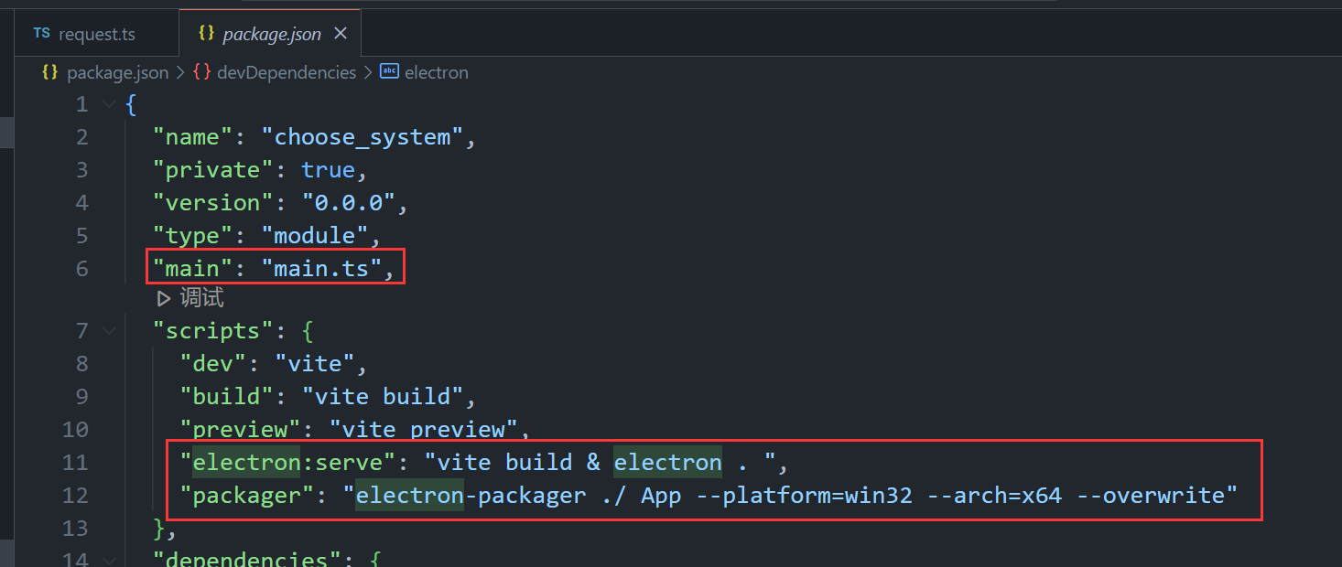Expand the dependencies block at line 14
This screenshot has height=567, width=1342.
(109, 558)
